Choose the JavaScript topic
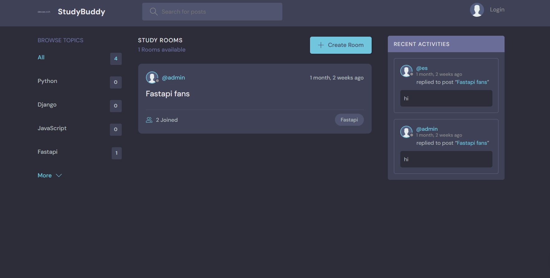Image resolution: width=550 pixels, height=278 pixels. [52, 128]
